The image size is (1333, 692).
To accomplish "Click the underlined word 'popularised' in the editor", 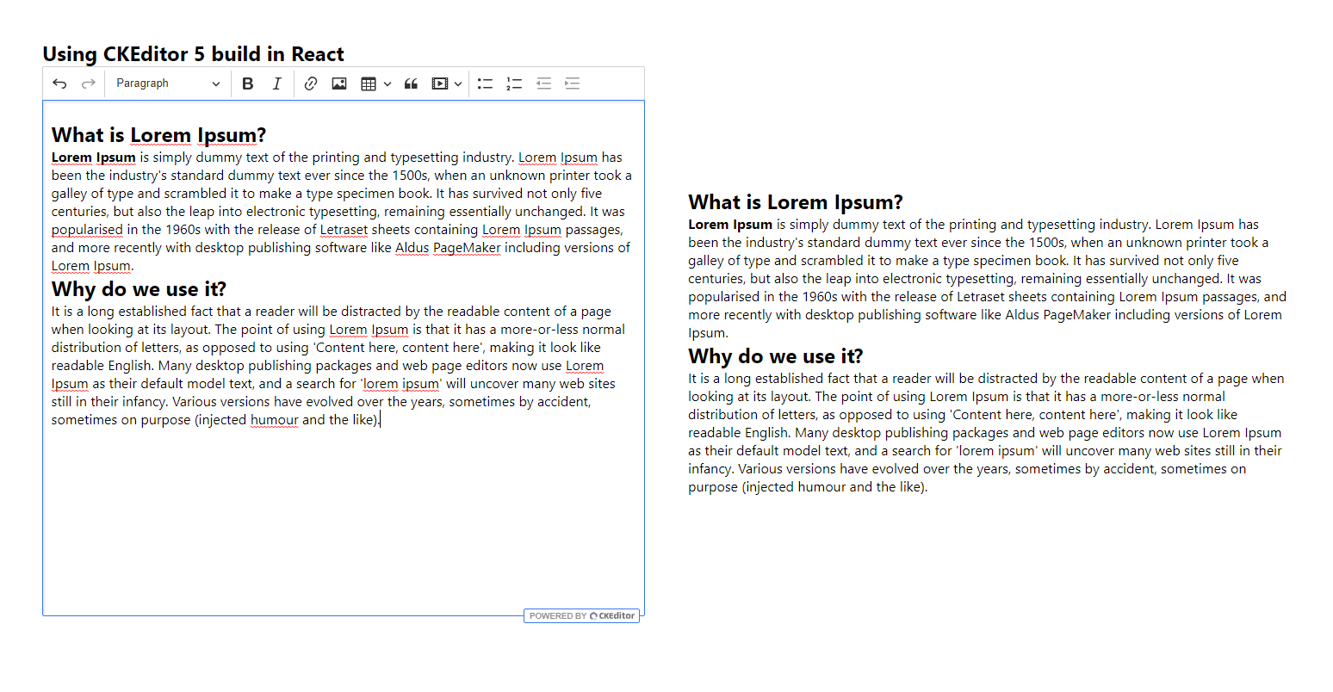I will (x=87, y=230).
